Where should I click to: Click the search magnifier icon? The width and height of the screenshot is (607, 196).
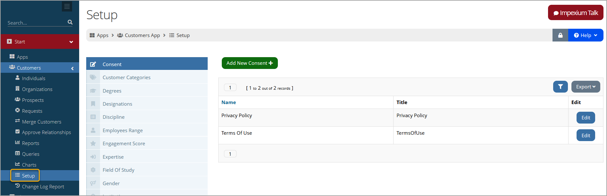[x=70, y=22]
